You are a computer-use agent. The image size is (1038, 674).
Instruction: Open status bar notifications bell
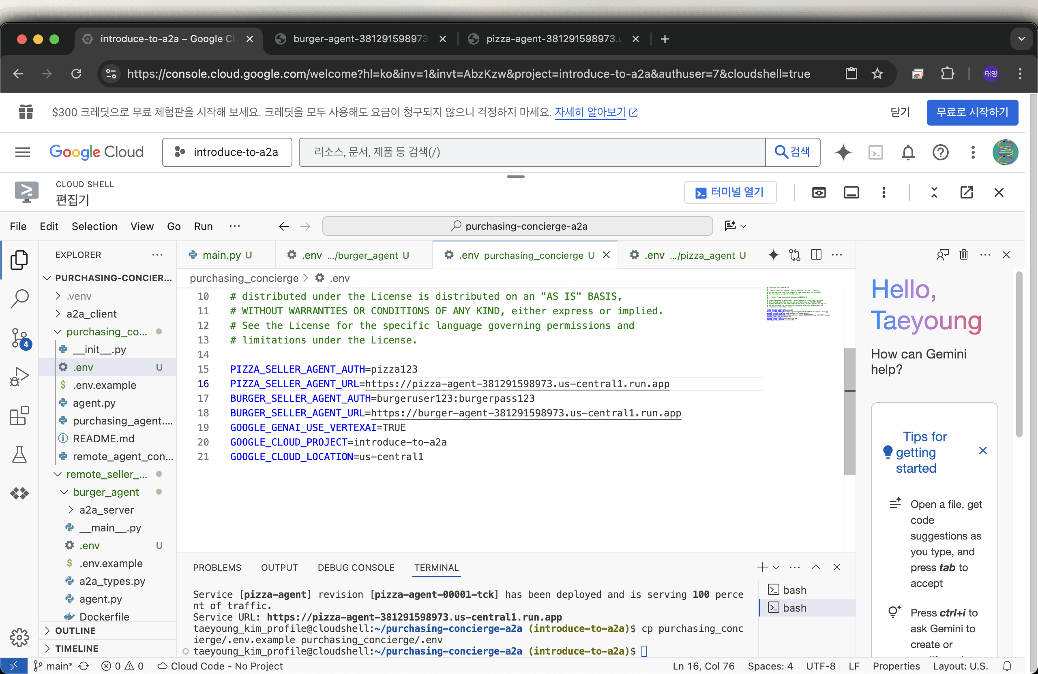pos(1007,666)
